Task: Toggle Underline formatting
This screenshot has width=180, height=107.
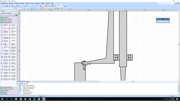Action: click(x=29, y=8)
